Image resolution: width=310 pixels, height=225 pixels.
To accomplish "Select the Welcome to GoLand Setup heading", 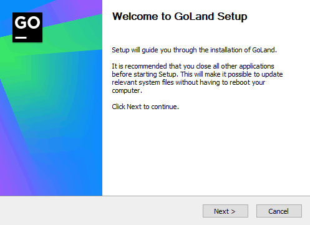I will (x=180, y=16).
